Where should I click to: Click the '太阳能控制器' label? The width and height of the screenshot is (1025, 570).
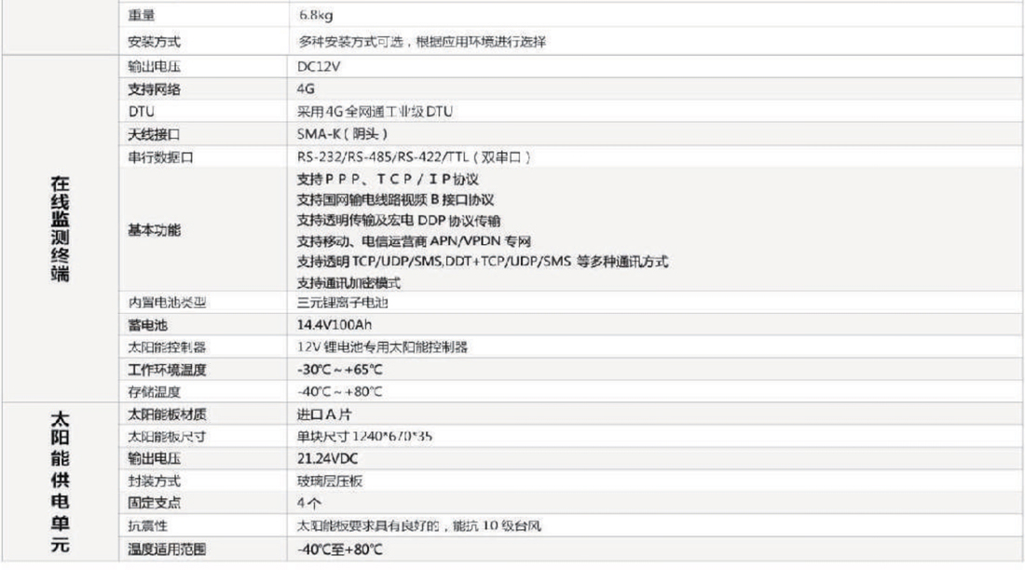click(x=167, y=347)
